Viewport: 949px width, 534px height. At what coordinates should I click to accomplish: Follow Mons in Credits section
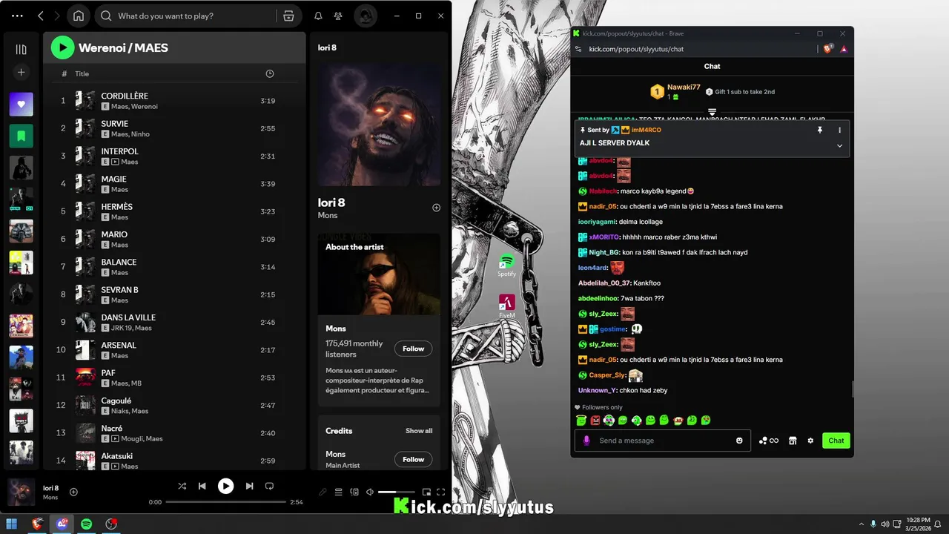click(x=413, y=459)
